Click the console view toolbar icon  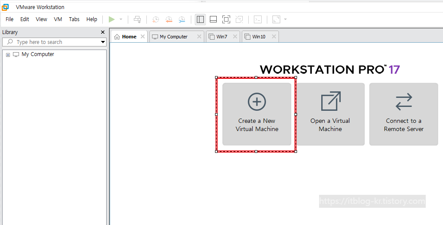258,19
